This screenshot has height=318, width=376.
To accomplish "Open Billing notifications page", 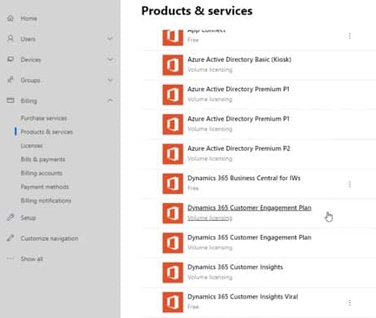I will (46, 201).
